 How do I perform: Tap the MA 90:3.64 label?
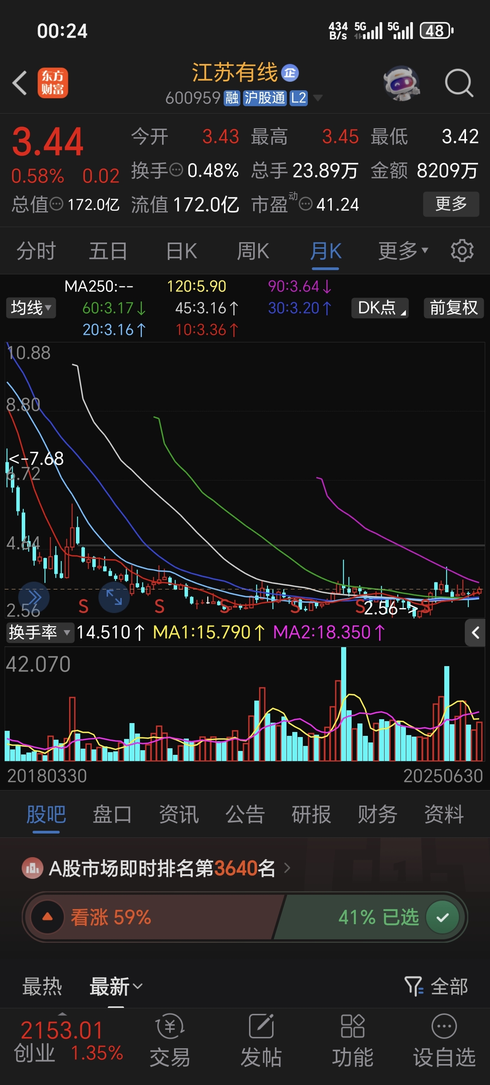click(300, 286)
